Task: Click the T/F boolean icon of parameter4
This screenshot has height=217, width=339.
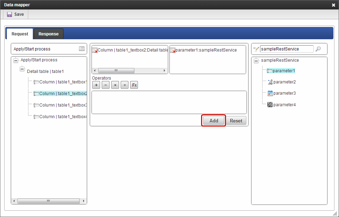Action: [270, 105]
